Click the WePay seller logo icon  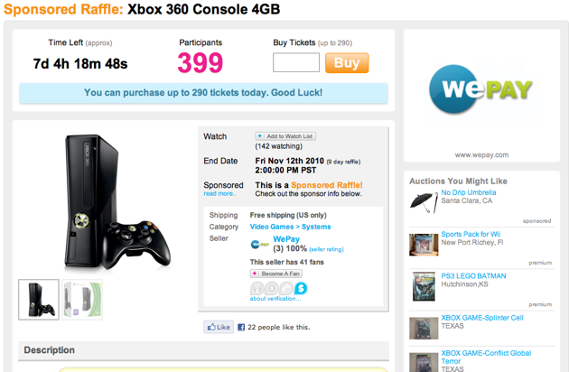260,245
